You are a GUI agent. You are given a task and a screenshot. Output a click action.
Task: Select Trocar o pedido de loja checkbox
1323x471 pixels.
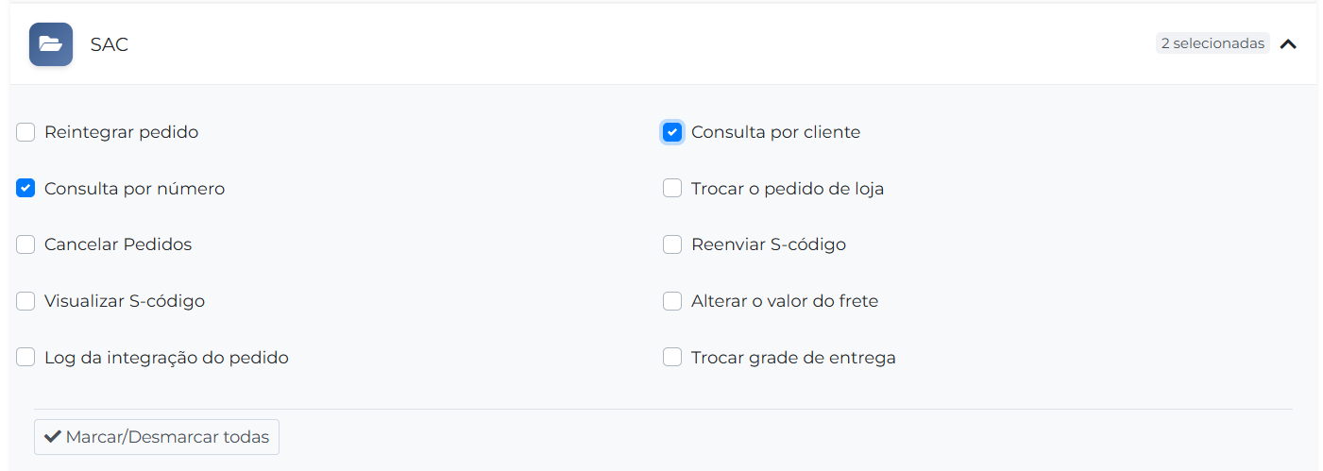pyautogui.click(x=672, y=189)
